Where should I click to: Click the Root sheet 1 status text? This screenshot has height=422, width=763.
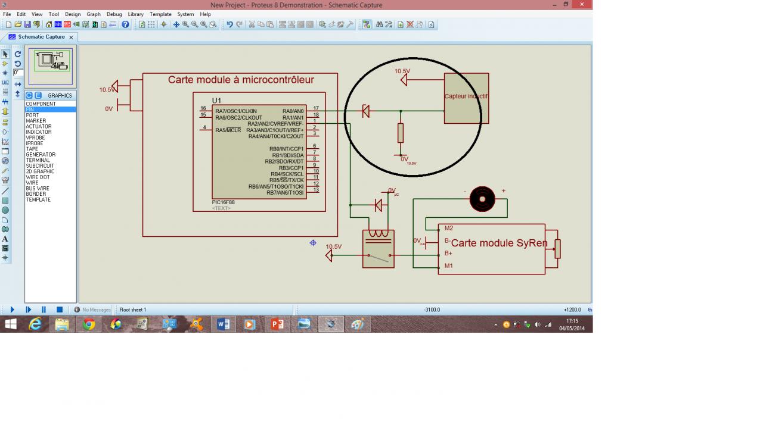133,310
